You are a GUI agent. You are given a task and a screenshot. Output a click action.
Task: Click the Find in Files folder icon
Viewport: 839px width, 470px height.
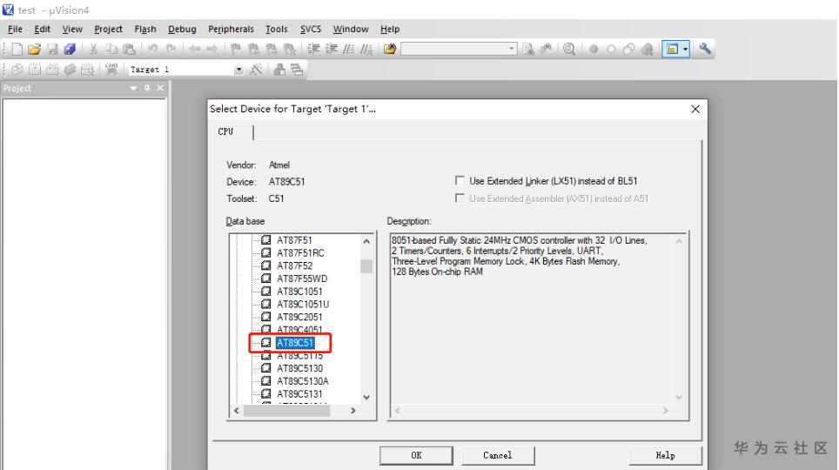click(x=390, y=50)
